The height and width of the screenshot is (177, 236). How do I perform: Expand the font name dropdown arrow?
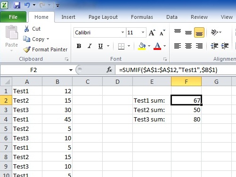123,32
